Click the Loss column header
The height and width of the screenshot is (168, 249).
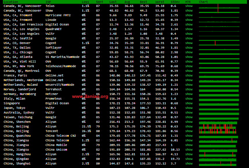click(x=85, y=2)
